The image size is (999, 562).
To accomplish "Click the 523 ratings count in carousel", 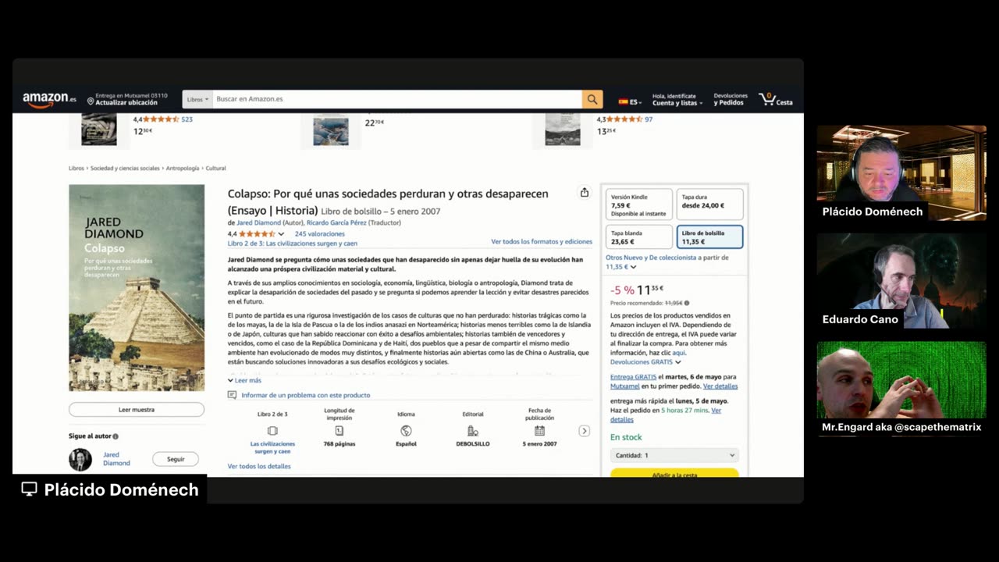I will tap(187, 119).
